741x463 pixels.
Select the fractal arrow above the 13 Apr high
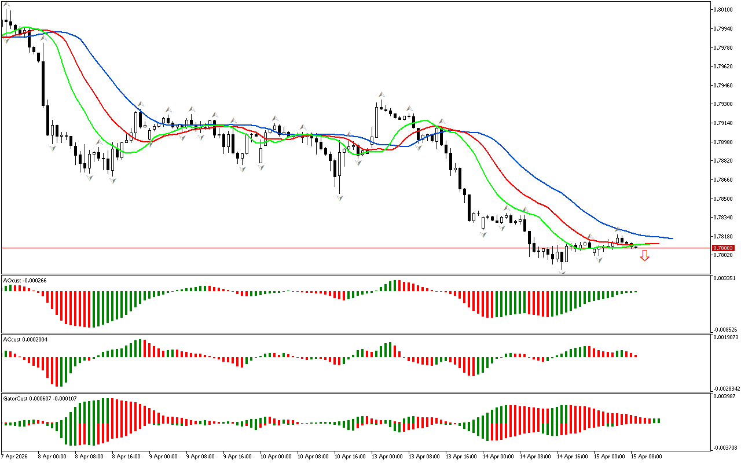pos(381,94)
